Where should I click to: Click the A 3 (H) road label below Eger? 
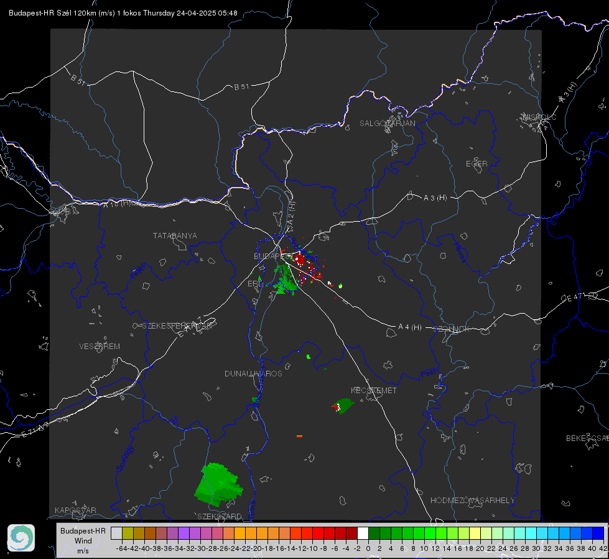[x=435, y=198]
